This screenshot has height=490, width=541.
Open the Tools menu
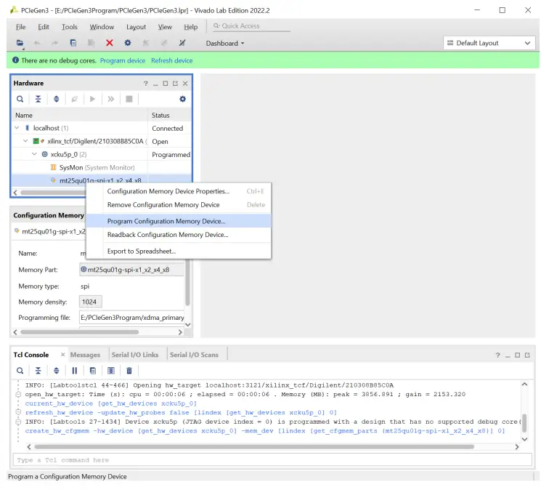tap(70, 27)
